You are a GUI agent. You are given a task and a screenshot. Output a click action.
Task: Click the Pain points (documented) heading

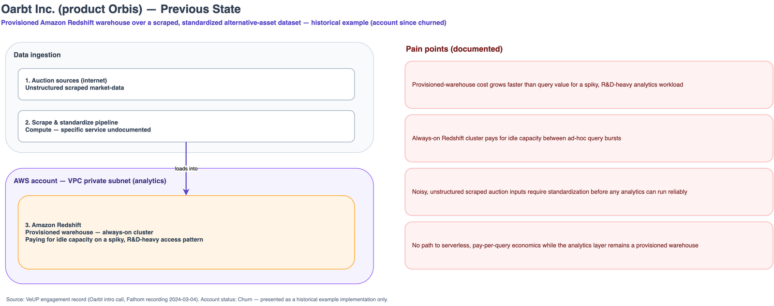tap(454, 49)
